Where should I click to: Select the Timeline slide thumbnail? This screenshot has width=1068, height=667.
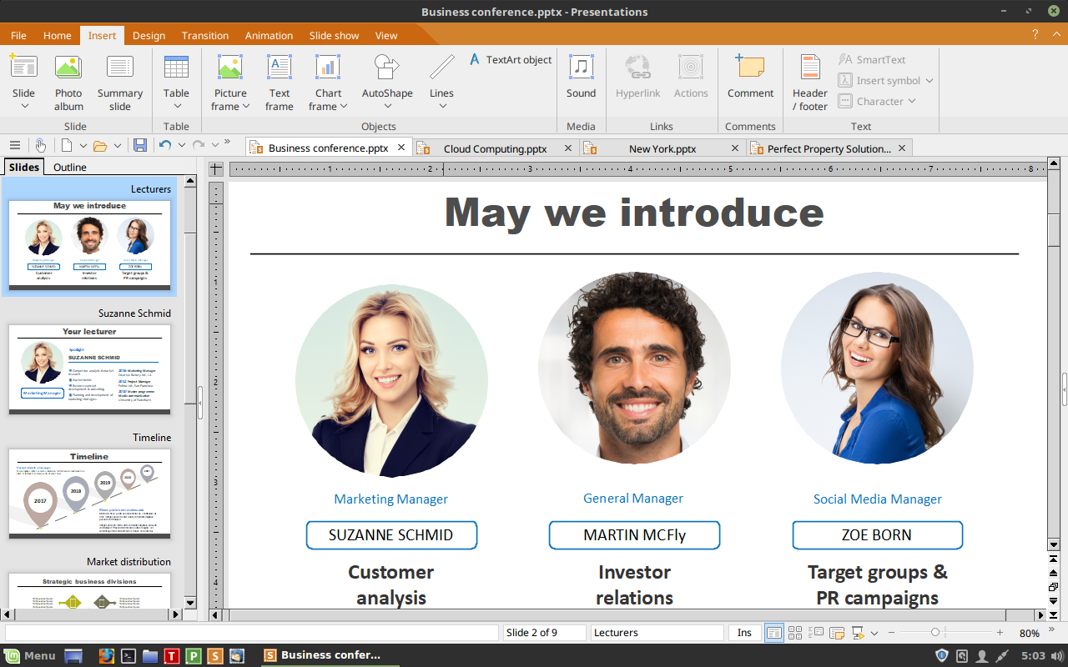click(x=89, y=494)
